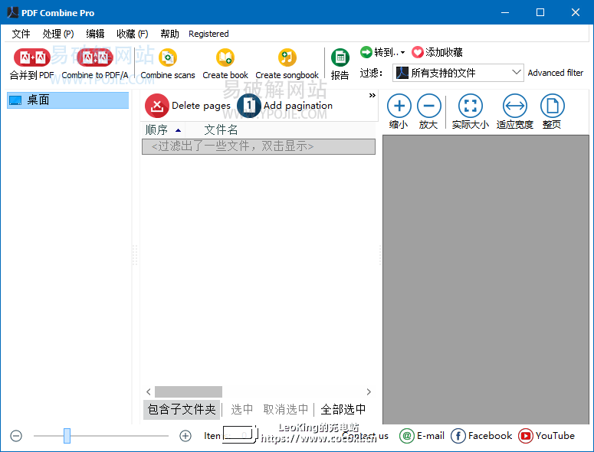
Task: Open the 处理 (P) menu
Action: click(x=58, y=34)
